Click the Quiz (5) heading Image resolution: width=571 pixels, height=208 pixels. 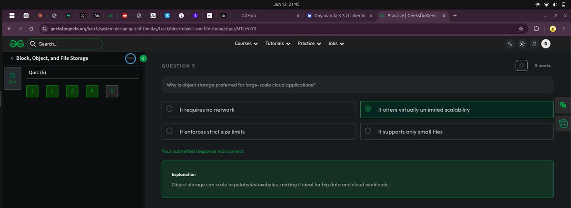[x=37, y=73]
